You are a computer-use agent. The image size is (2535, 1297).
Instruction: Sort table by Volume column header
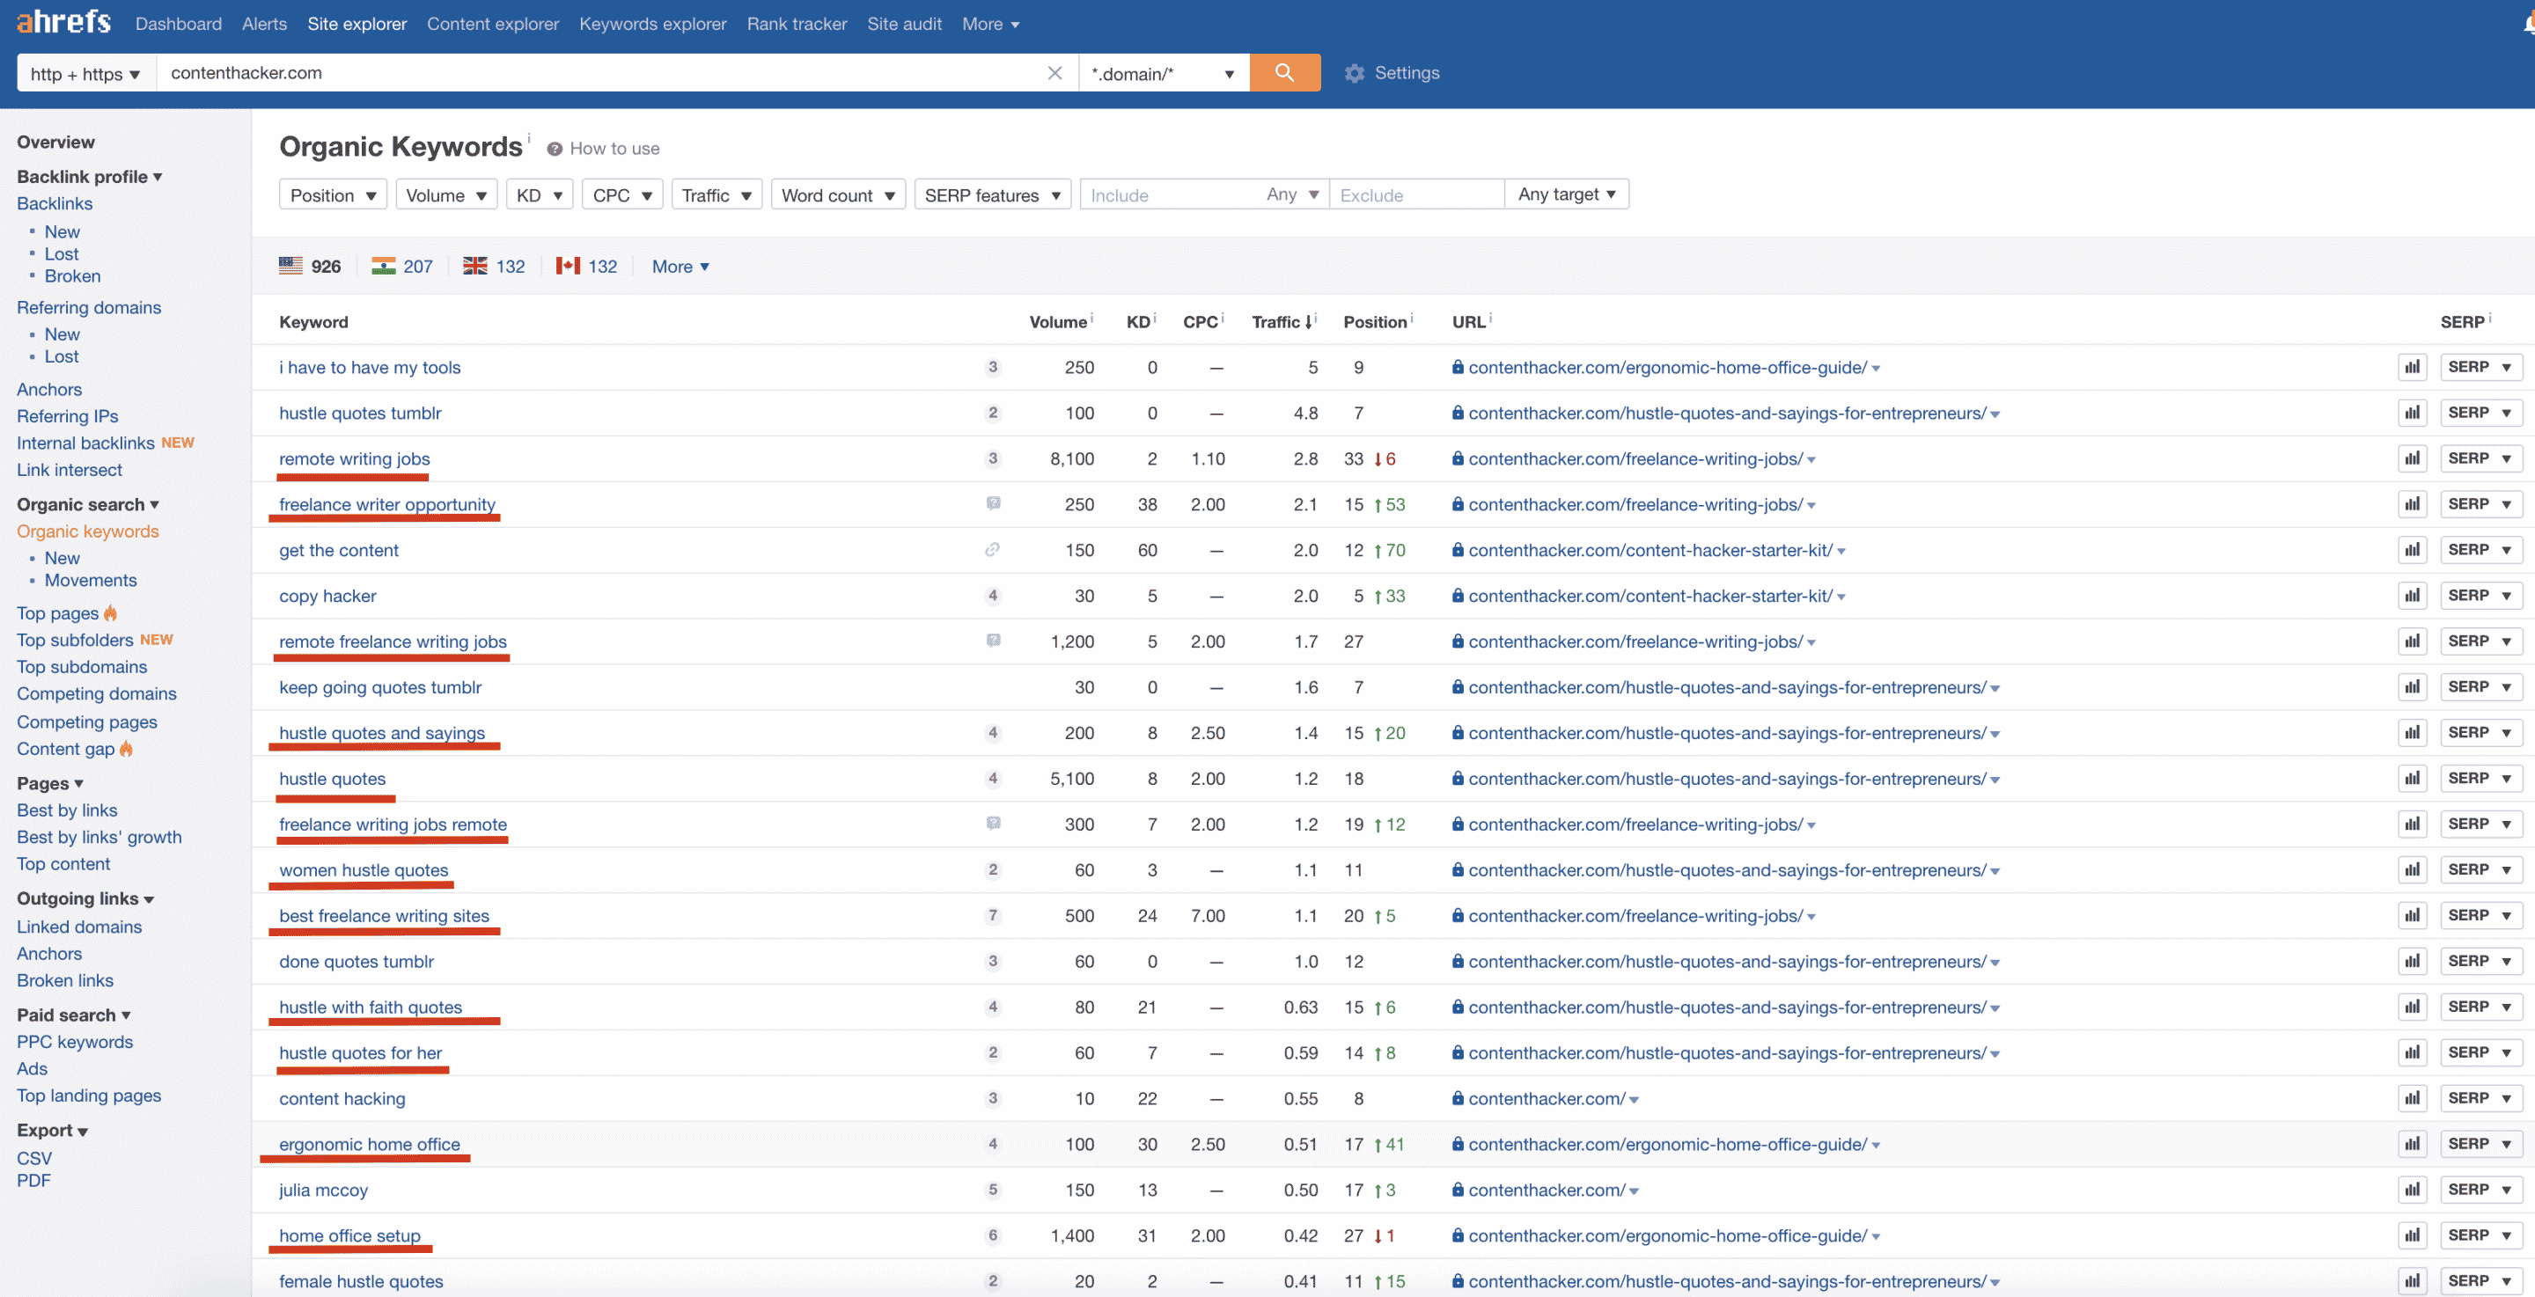click(1058, 322)
